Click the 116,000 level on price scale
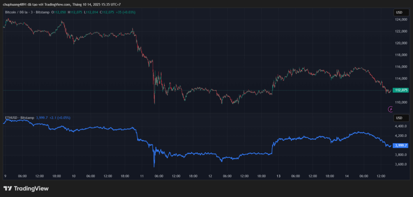 401,67
